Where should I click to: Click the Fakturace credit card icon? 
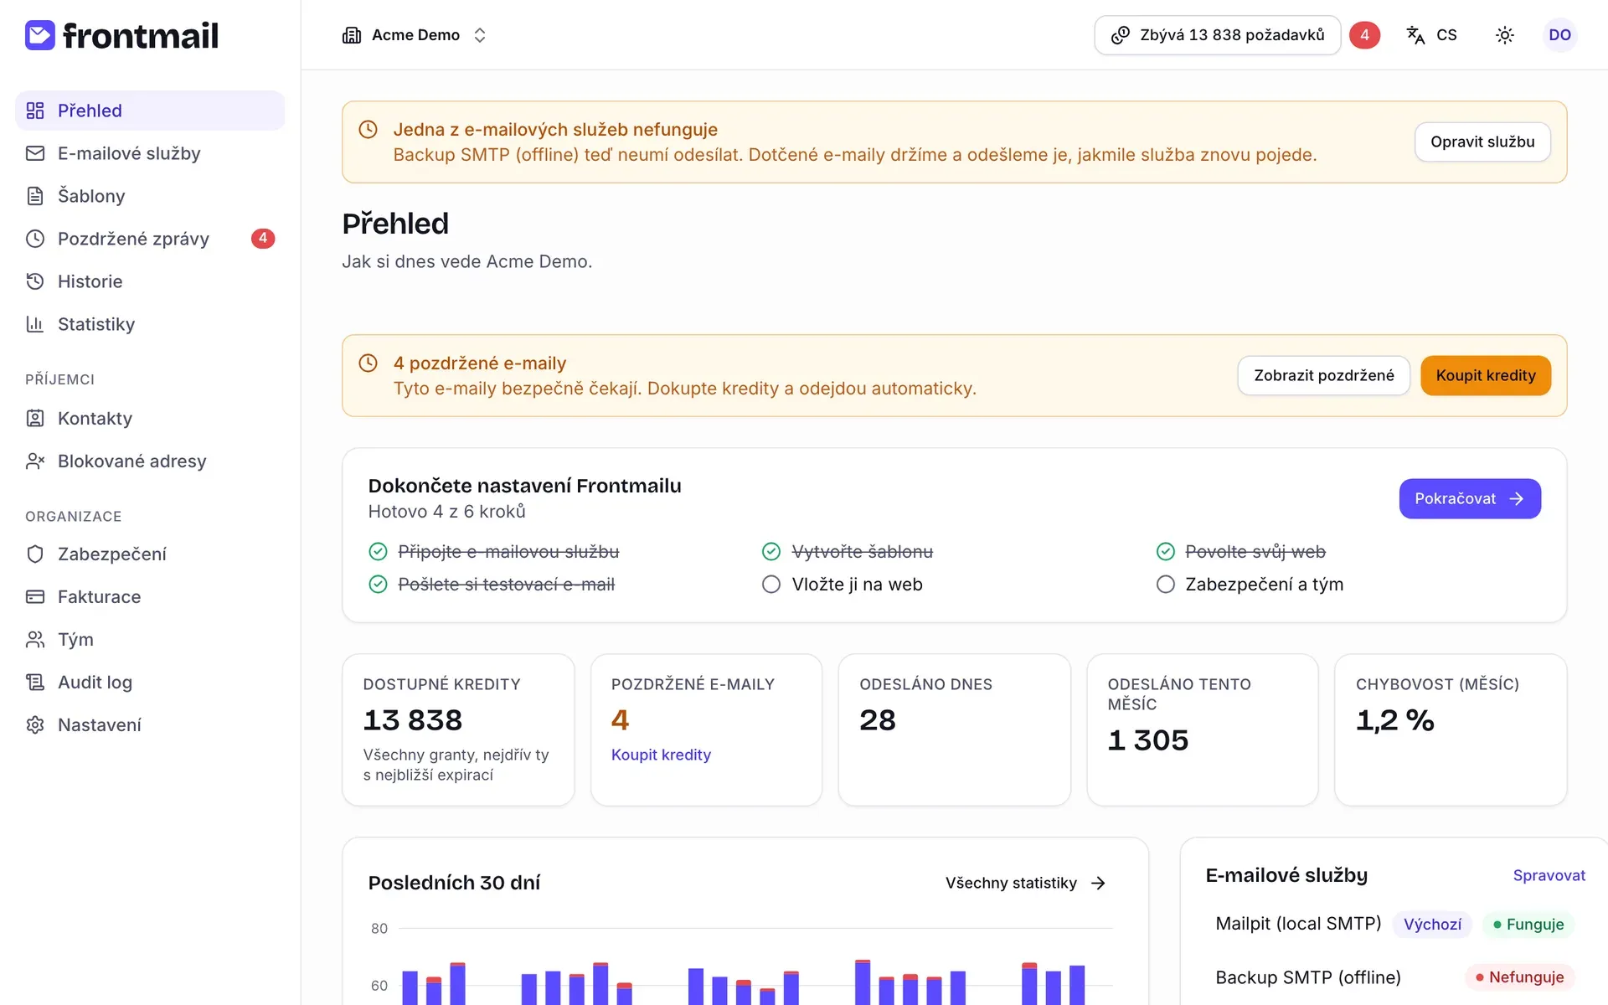point(35,596)
